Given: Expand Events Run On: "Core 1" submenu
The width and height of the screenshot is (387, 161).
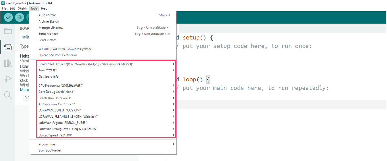Looking at the screenshot, I should (103, 98).
